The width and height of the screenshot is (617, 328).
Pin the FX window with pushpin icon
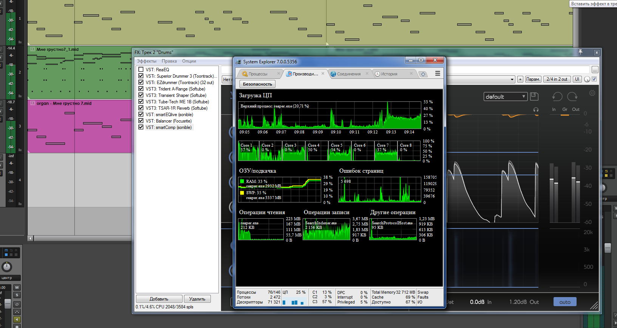coord(580,52)
